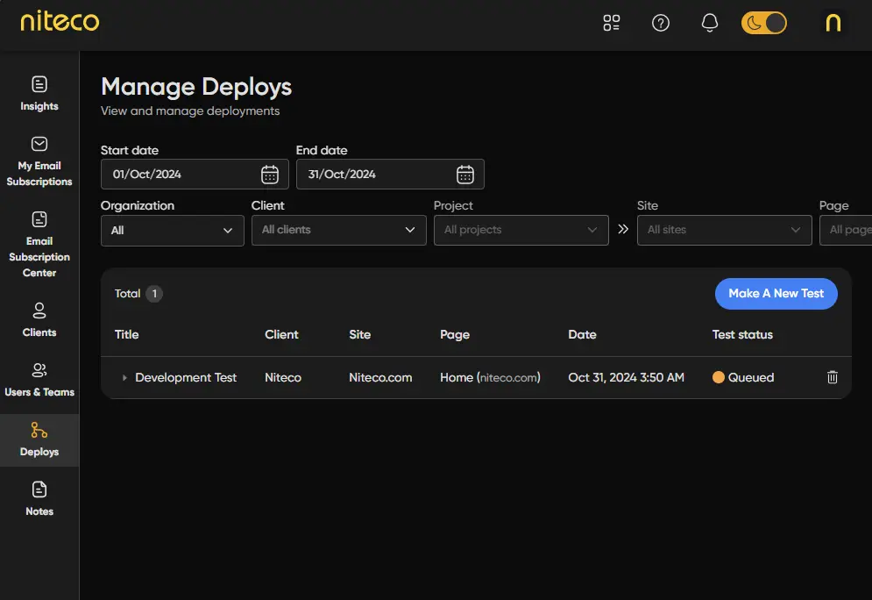Open the End date calendar picker
The height and width of the screenshot is (600, 872).
tap(465, 175)
